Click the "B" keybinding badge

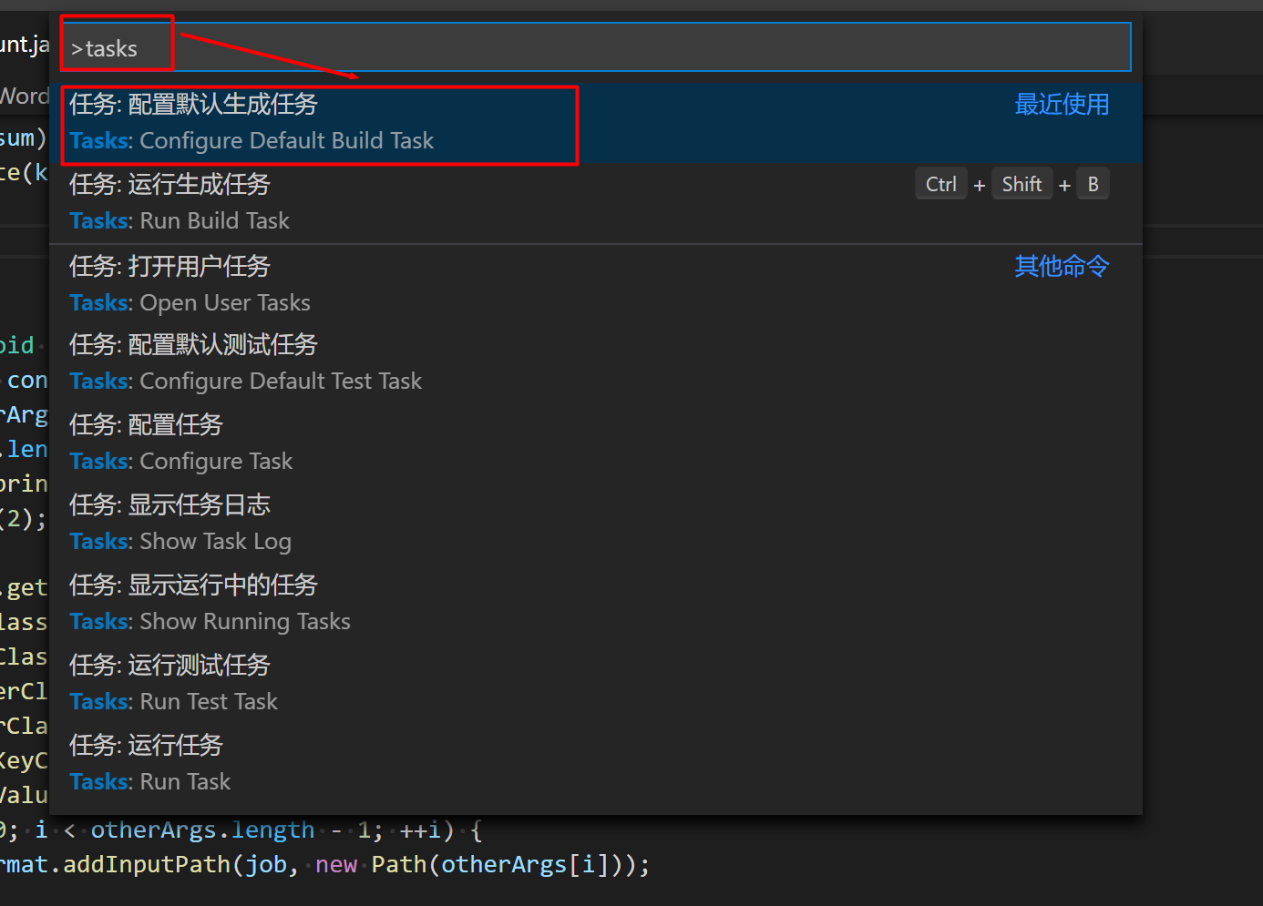1093,183
